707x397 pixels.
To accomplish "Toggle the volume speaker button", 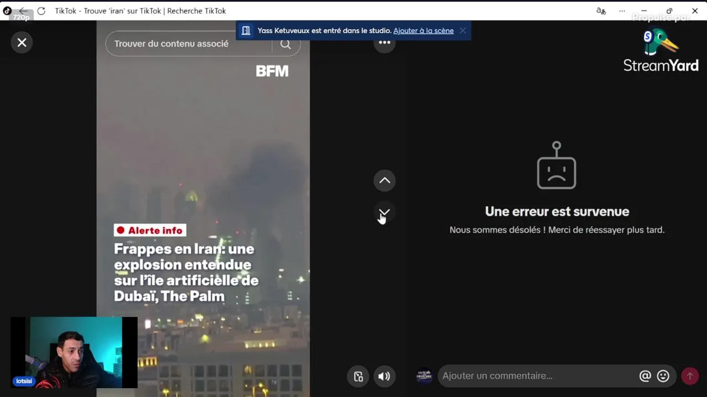I will pos(384,376).
